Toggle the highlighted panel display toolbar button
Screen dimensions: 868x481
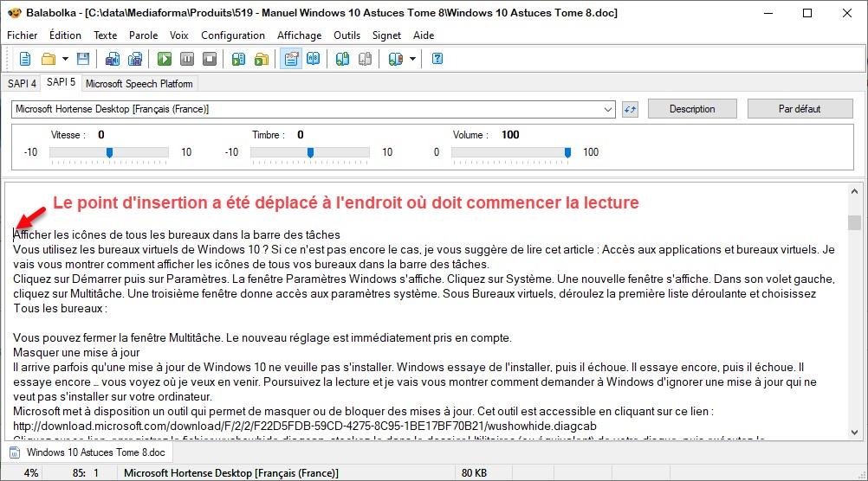[x=291, y=59]
